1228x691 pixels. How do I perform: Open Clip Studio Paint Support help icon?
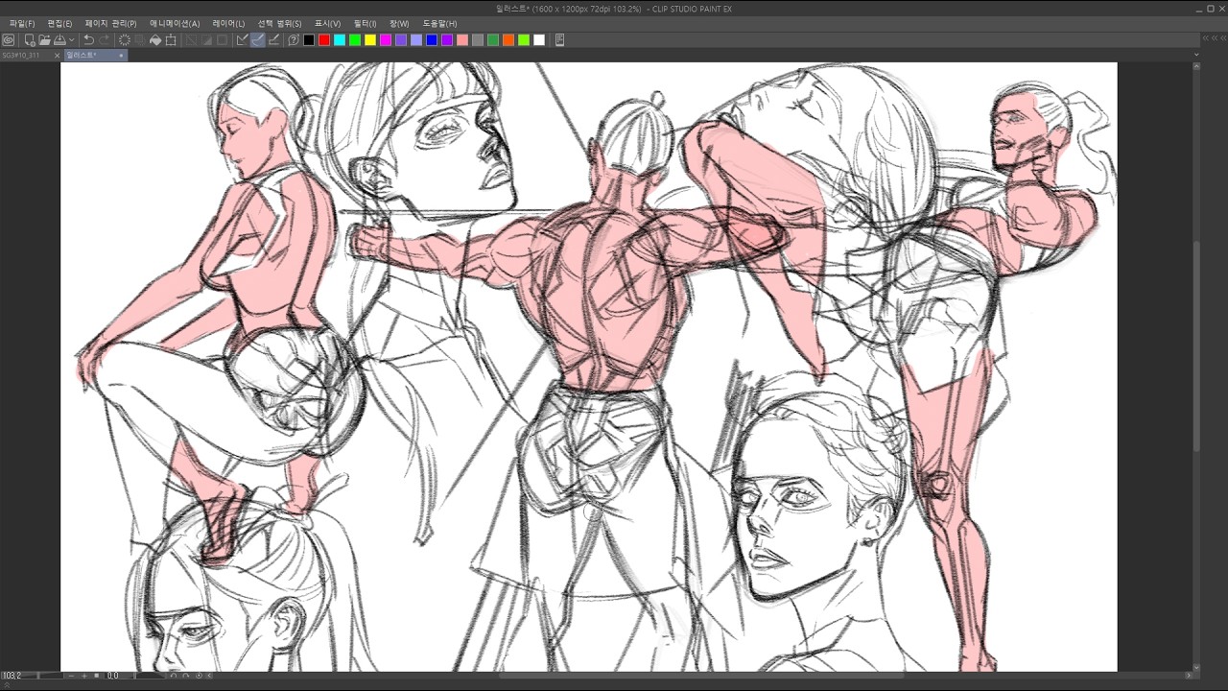pos(294,39)
